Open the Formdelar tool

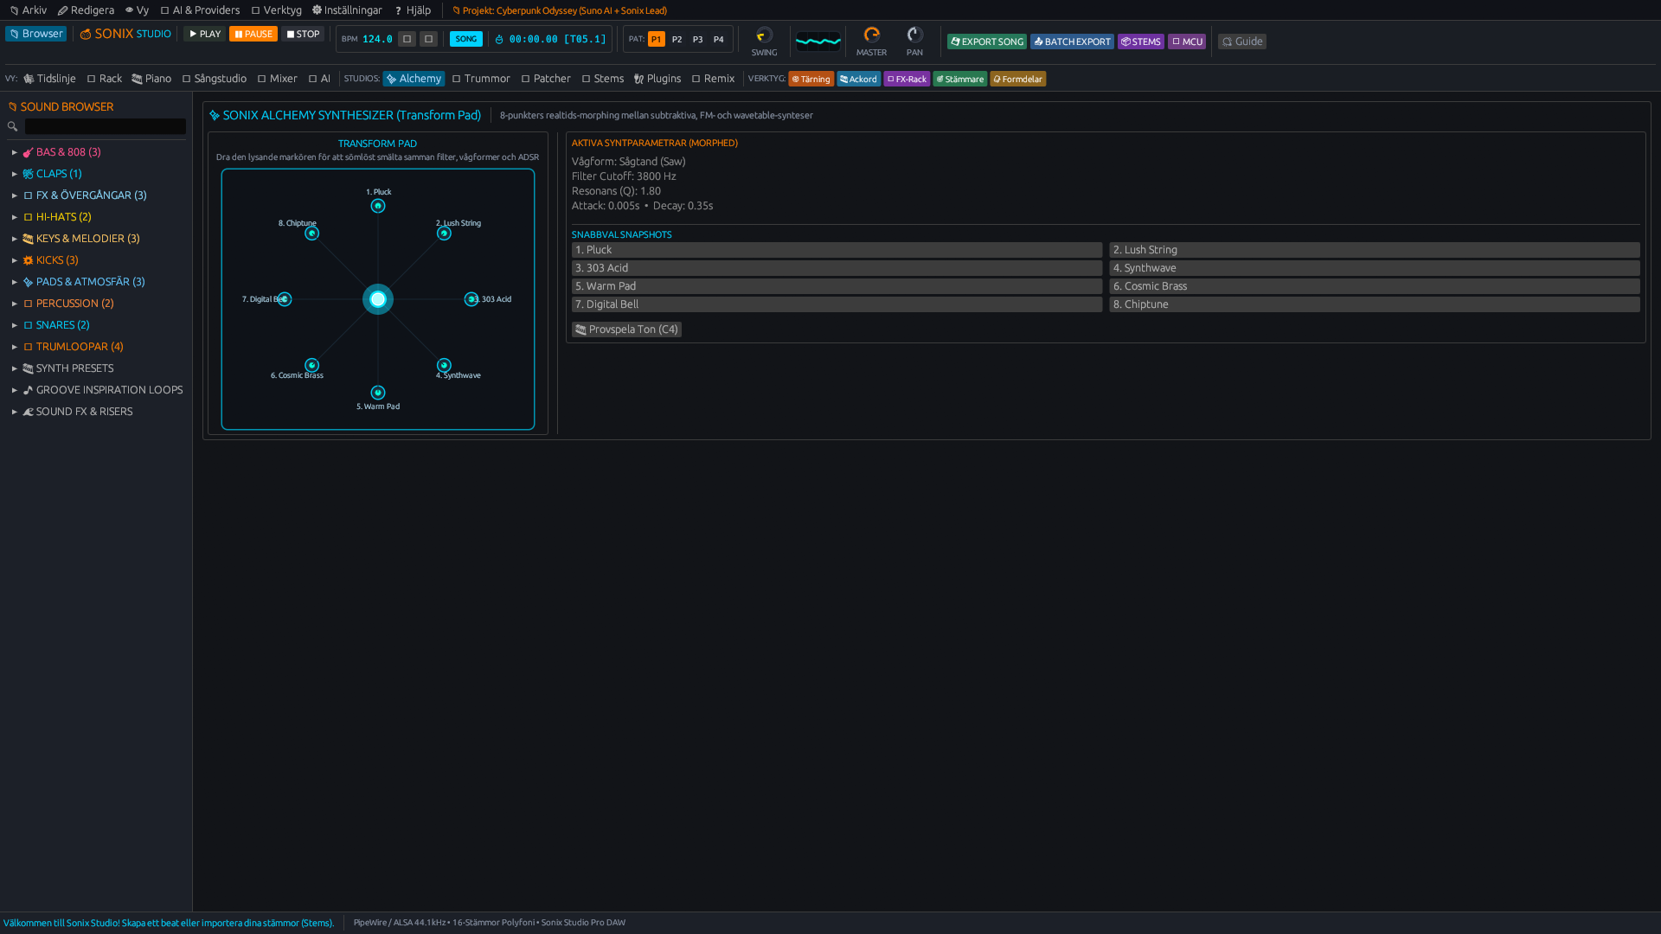[1017, 79]
